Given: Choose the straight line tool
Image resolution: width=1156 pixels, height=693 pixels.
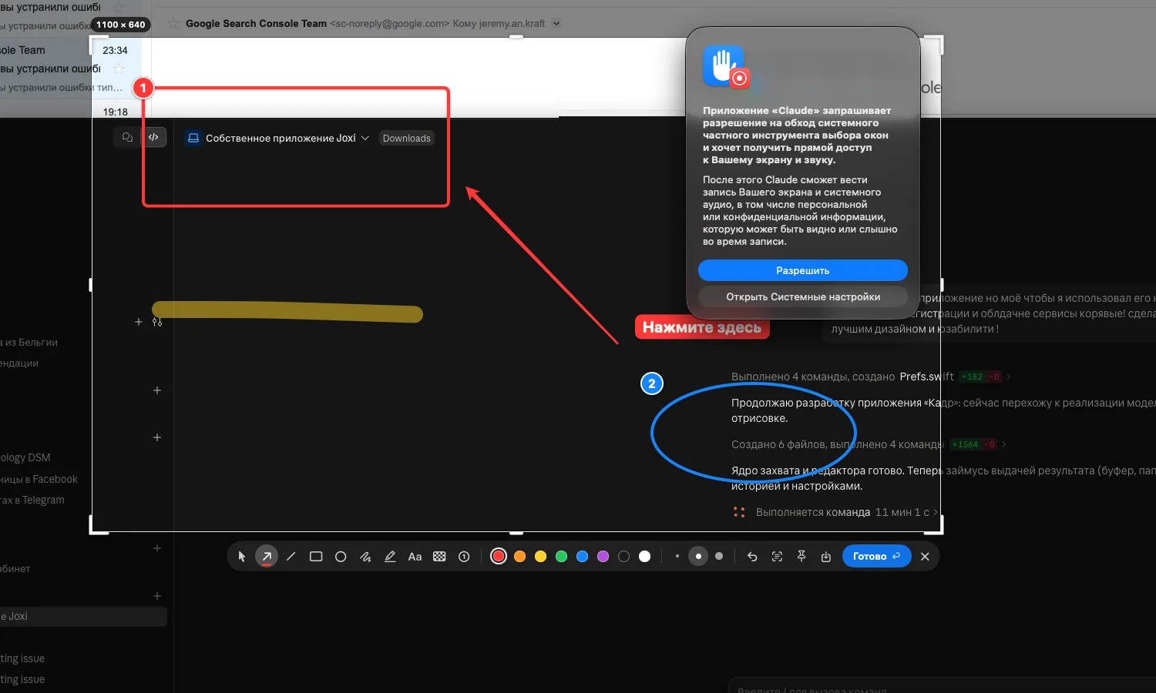Looking at the screenshot, I should (x=291, y=557).
